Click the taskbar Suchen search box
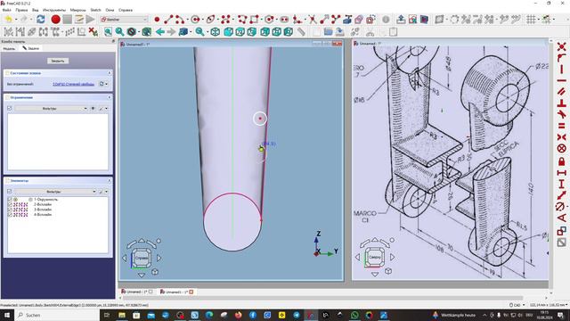 pos(57,315)
